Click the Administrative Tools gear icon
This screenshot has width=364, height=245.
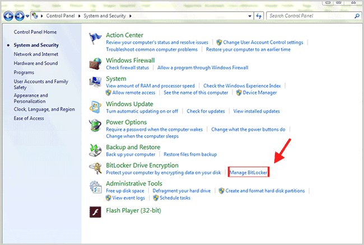(95, 187)
